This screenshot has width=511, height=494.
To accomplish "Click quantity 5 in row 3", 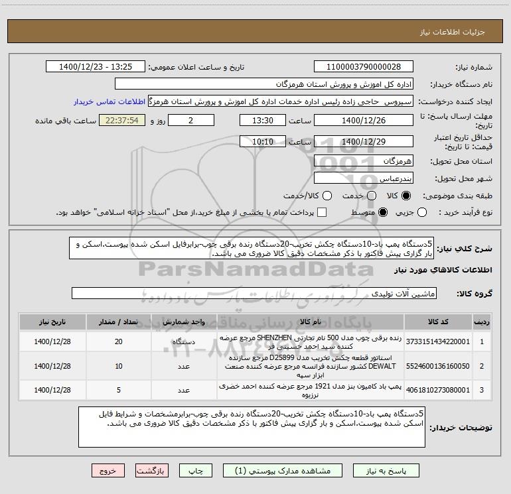I will point(119,390).
